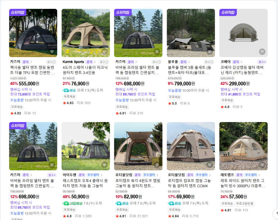Open 블루폴 store via chevron arrow
This screenshot has width=278, height=220.
click(189, 62)
